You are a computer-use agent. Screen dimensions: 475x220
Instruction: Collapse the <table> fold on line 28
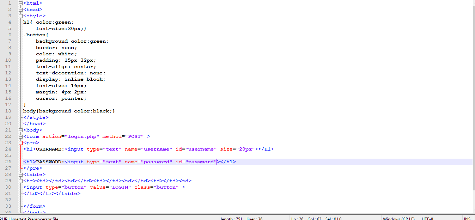[20, 174]
